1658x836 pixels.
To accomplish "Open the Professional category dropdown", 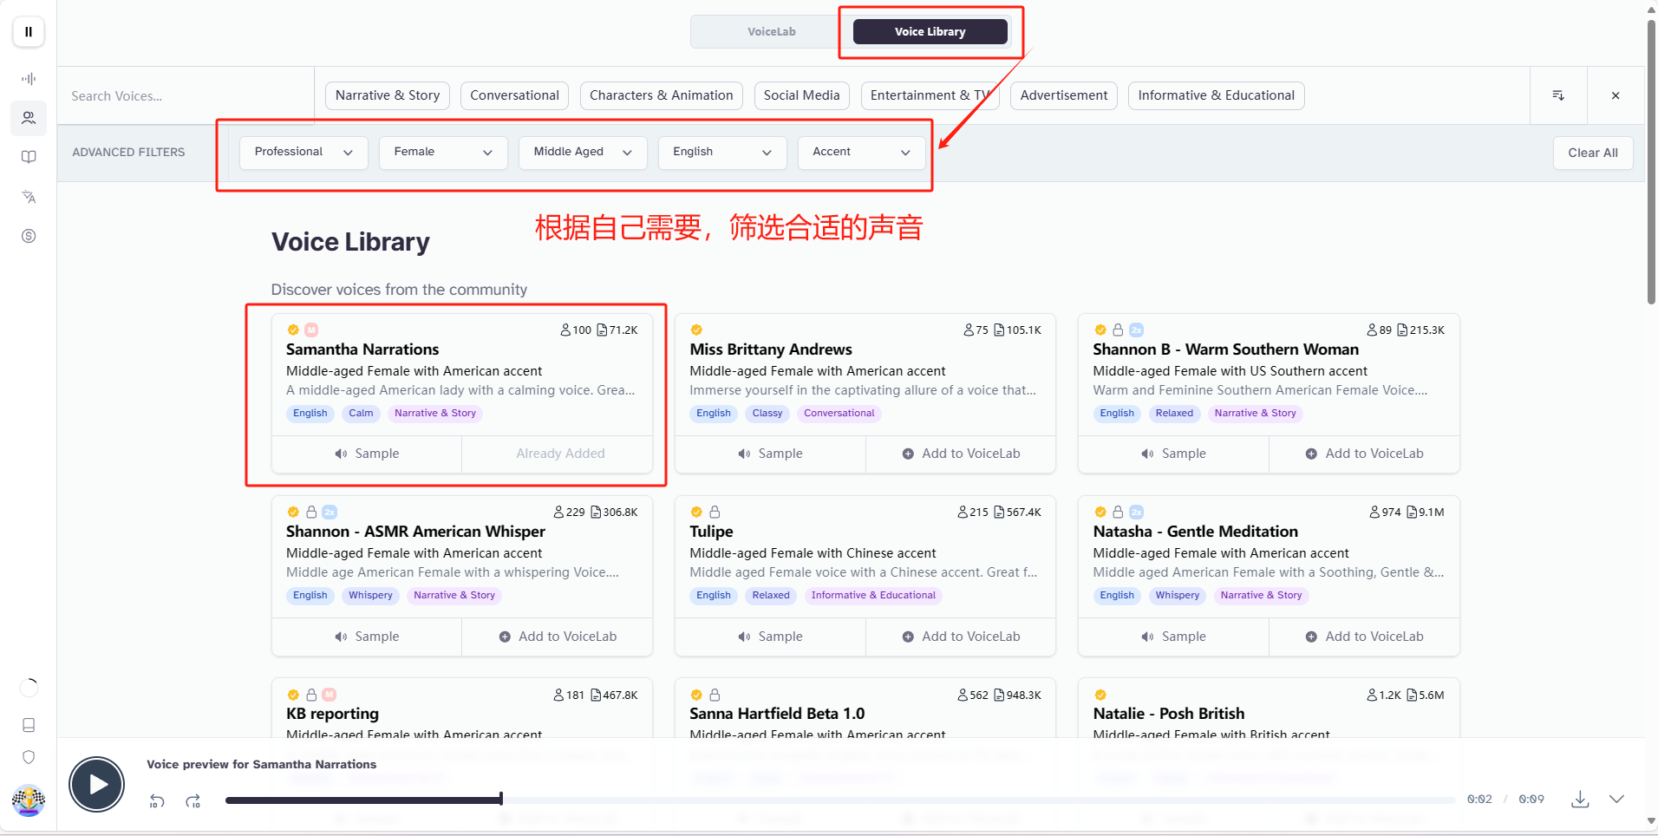I will click(x=304, y=152).
